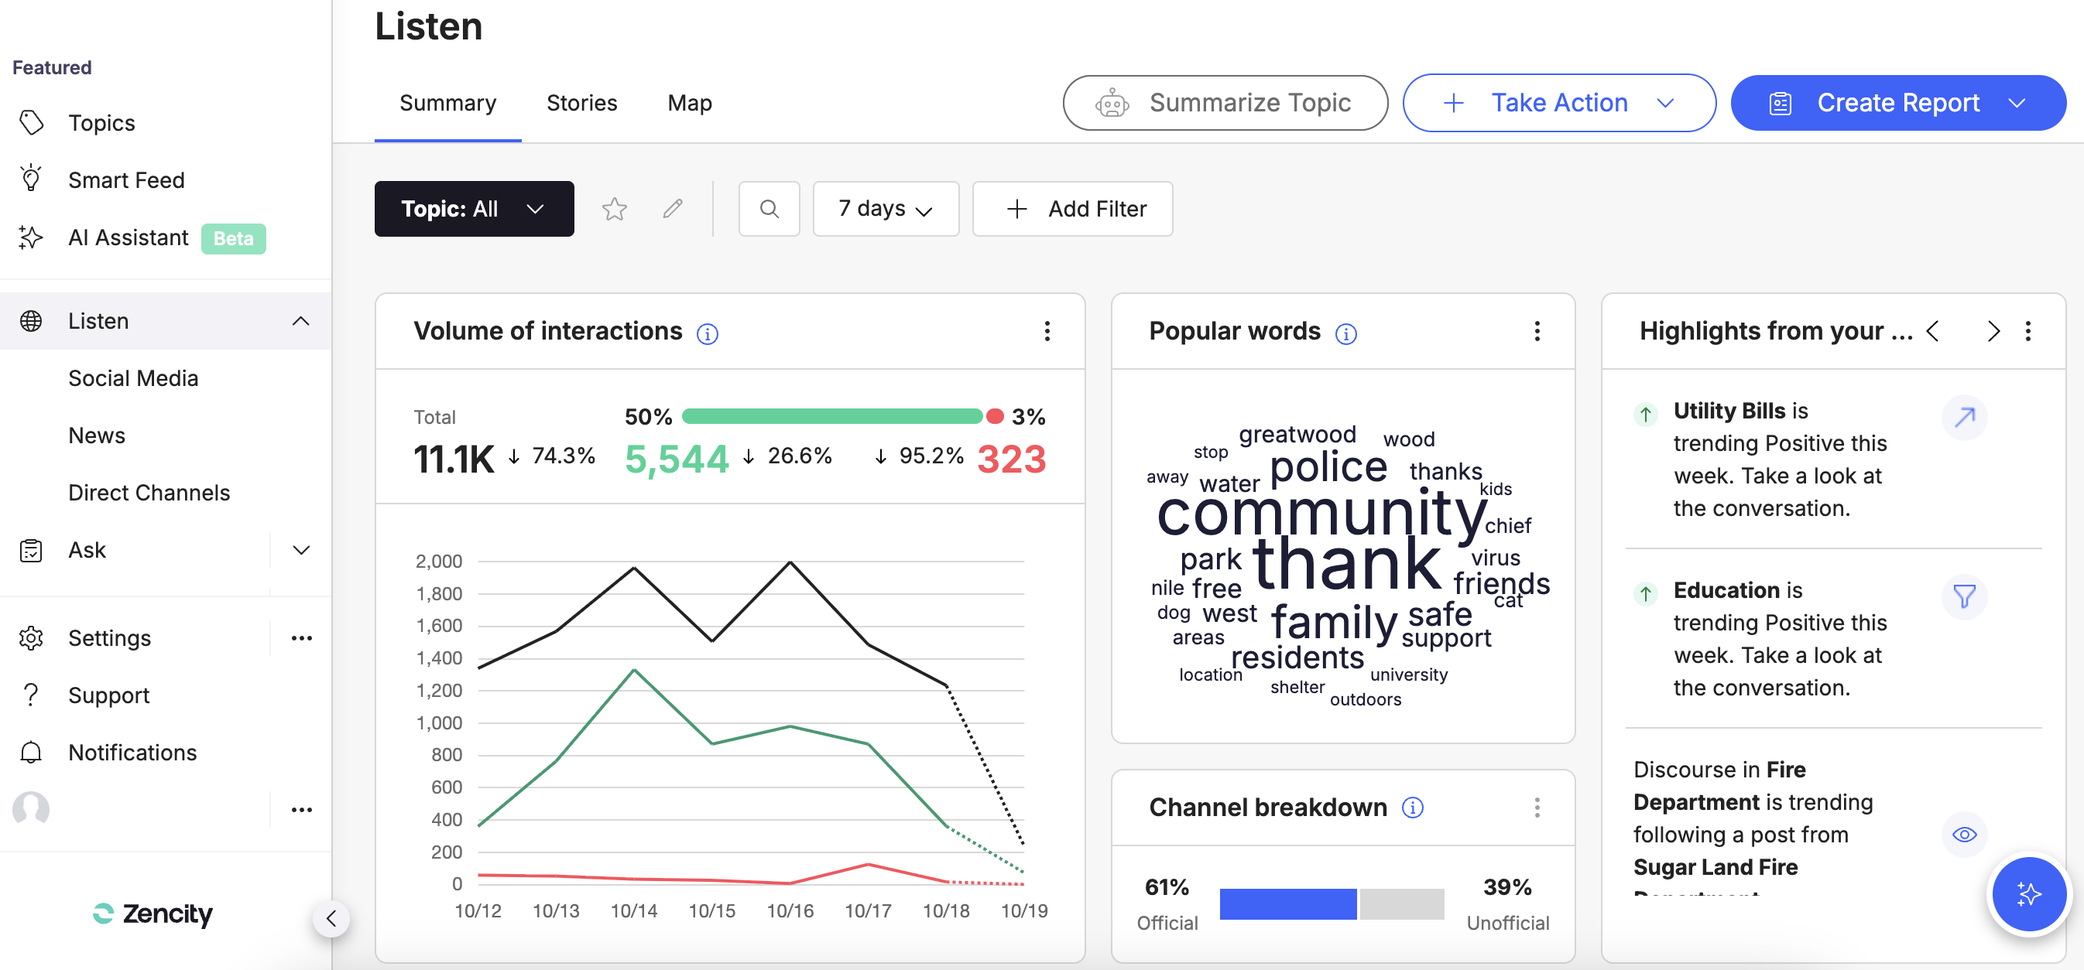Click blue Official segment in channel breakdown bar
The width and height of the screenshot is (2084, 970).
pos(1287,903)
